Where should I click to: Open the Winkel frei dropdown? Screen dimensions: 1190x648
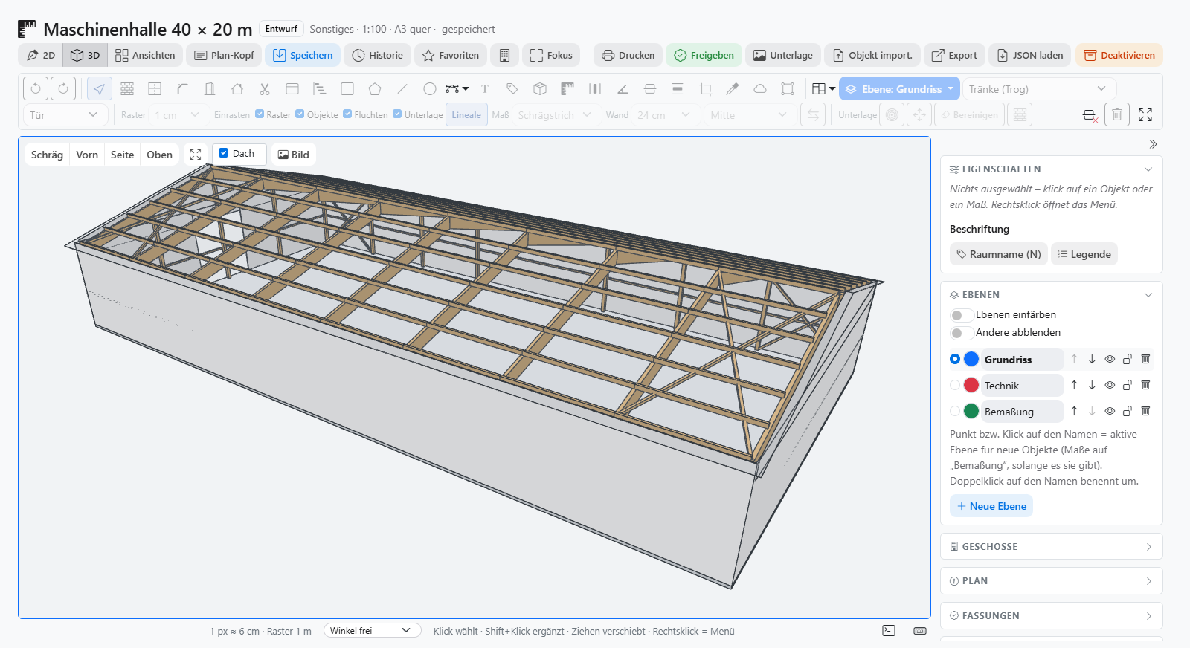[372, 630]
